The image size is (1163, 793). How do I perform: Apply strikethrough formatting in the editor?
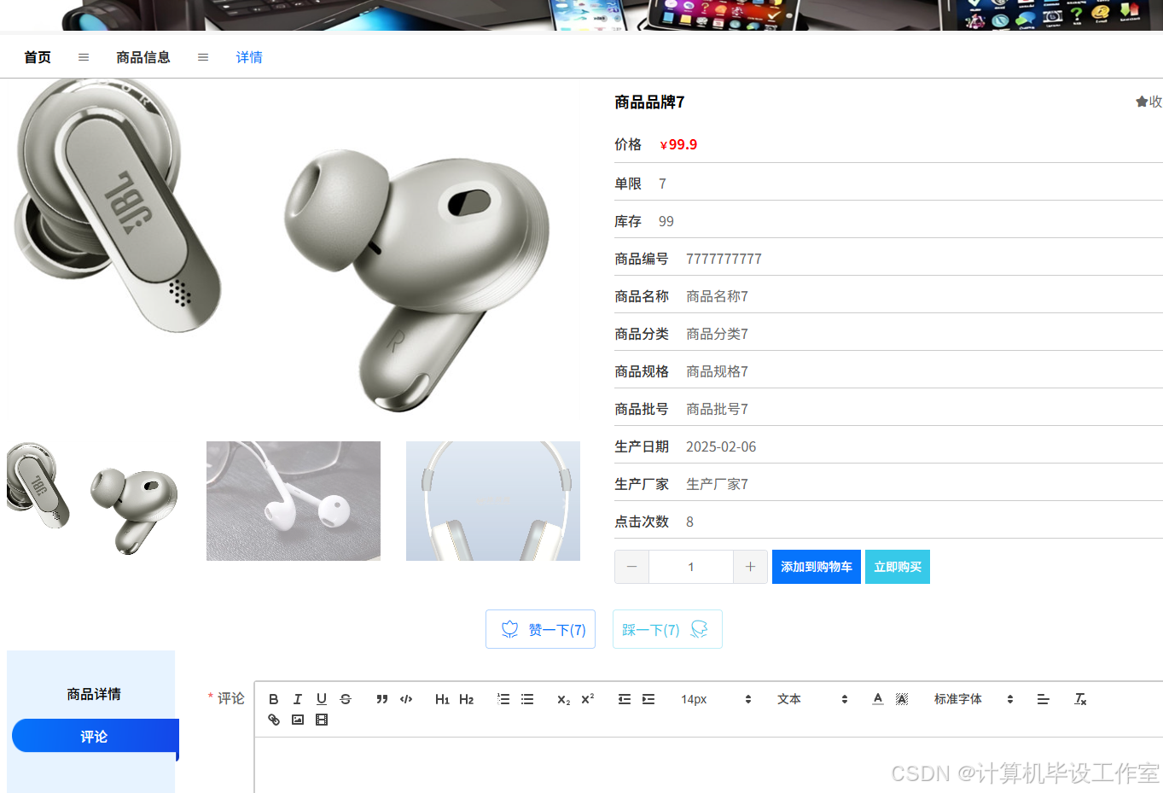(346, 699)
